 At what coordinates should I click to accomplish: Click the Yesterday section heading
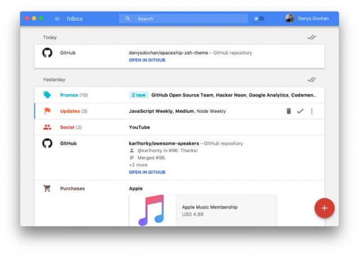pyautogui.click(x=54, y=80)
